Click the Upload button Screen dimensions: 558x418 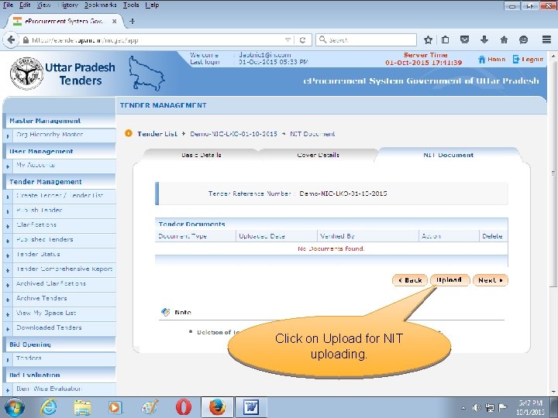pos(449,280)
